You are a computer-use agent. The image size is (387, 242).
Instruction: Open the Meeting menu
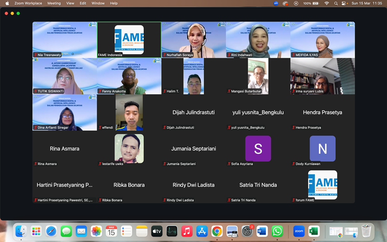click(x=54, y=3)
